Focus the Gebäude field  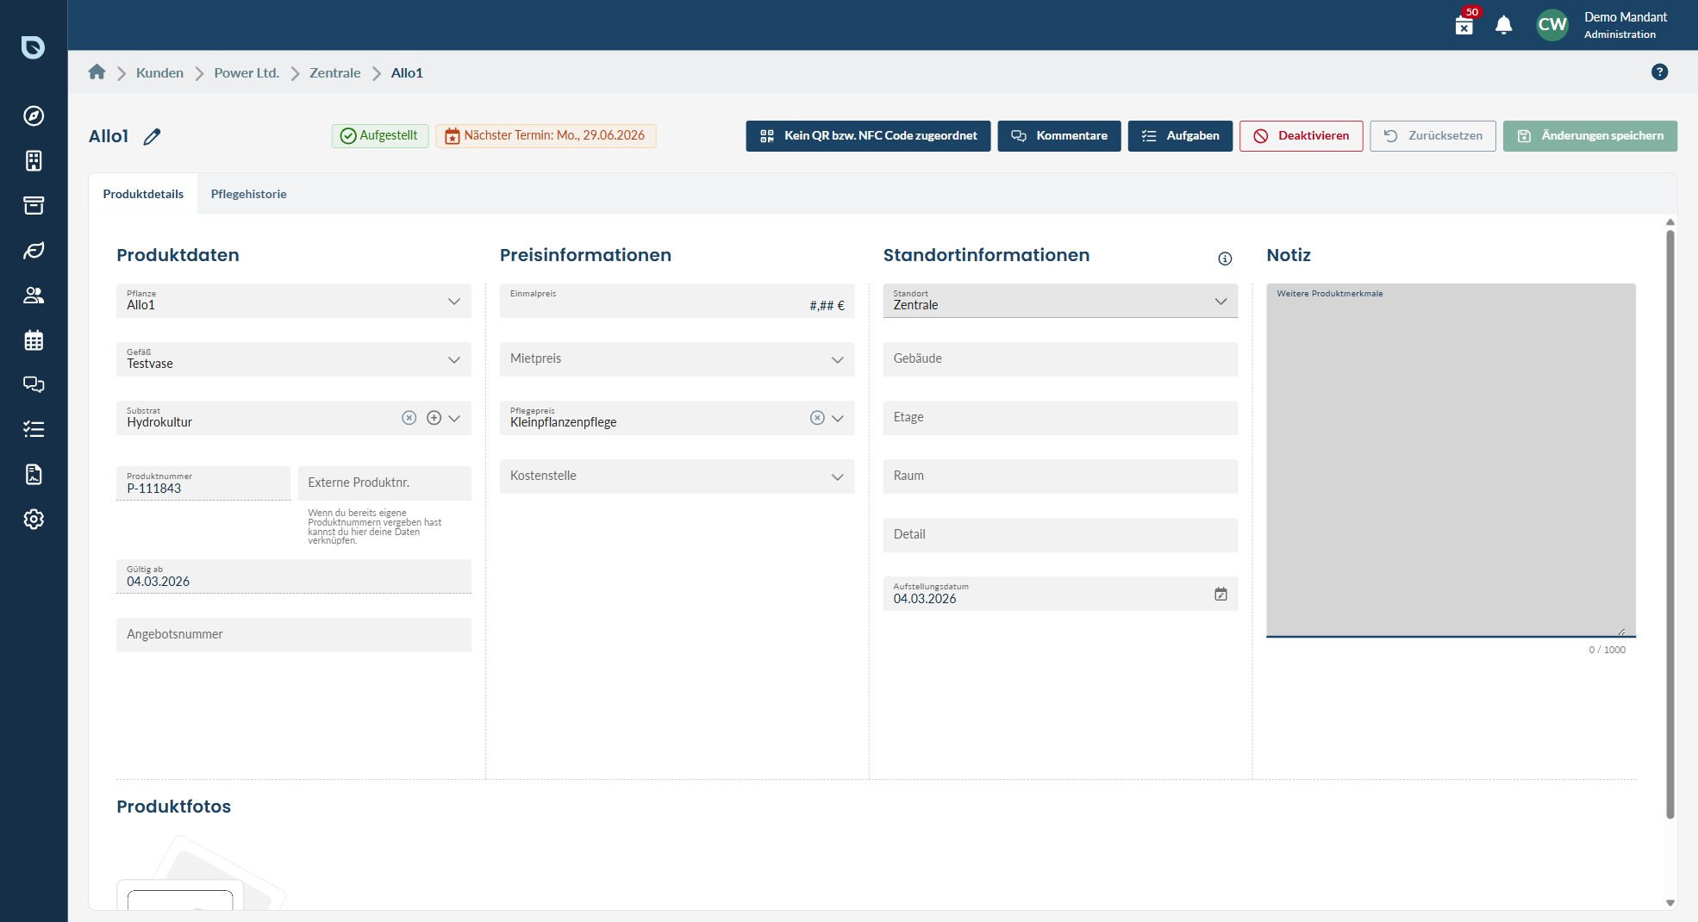[1060, 359]
